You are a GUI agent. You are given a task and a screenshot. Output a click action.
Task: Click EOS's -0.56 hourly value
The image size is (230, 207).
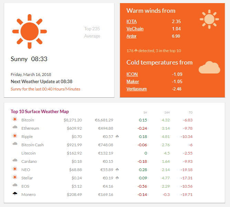click(x=142, y=186)
